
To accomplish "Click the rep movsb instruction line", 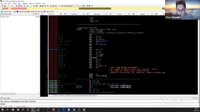I will pyautogui.click(x=93, y=58).
